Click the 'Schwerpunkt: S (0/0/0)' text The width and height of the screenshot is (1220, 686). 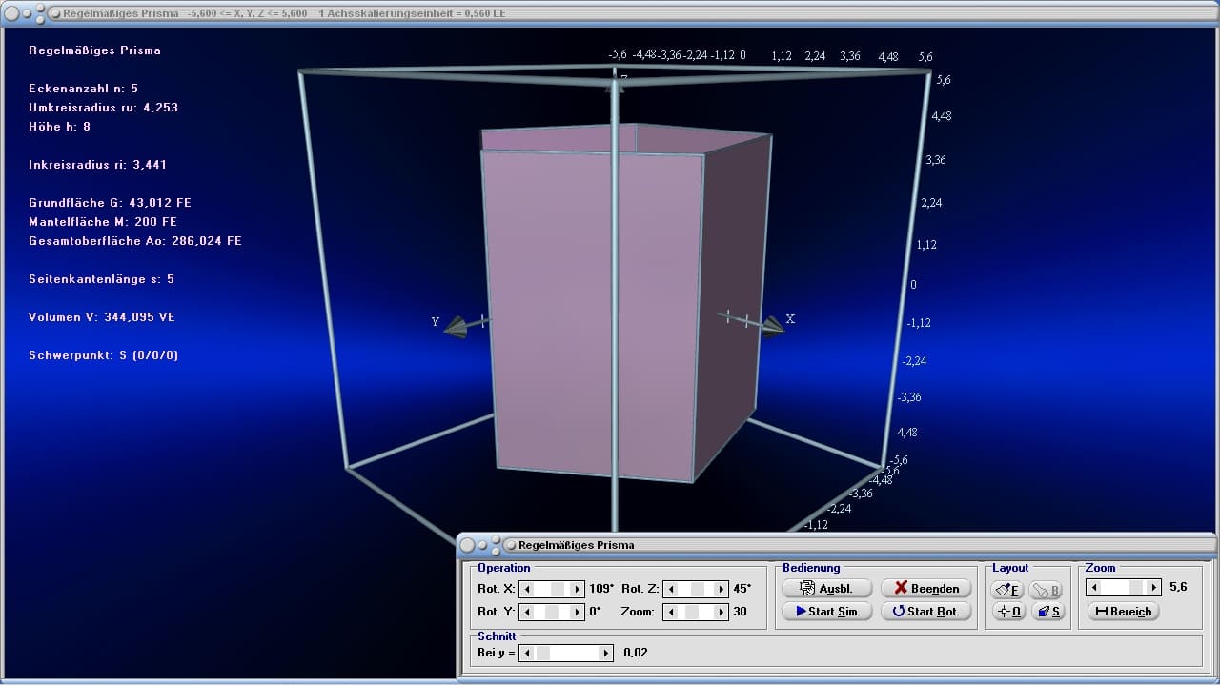click(103, 355)
